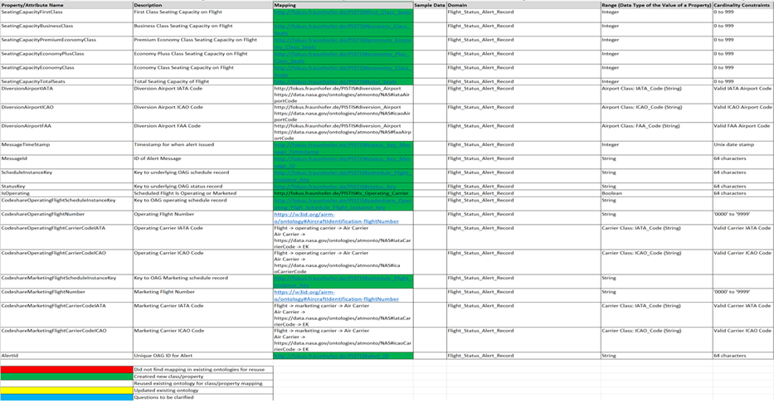Select the DiversionAirportIATA cell

(x=66, y=95)
